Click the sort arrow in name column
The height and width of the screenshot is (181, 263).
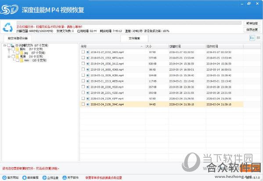[x=142, y=46]
